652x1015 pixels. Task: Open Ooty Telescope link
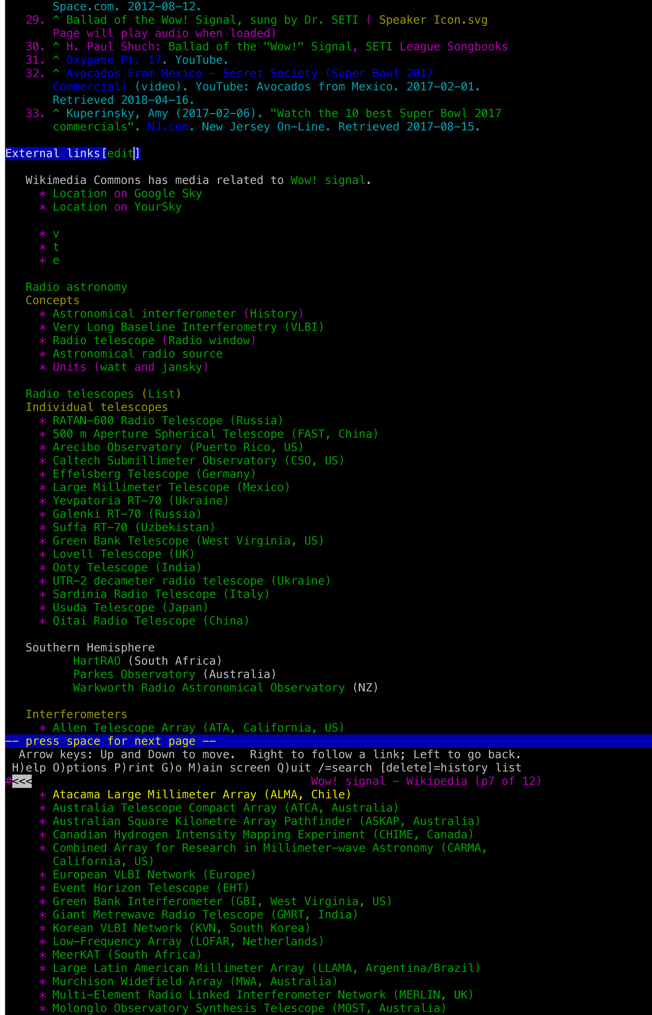[127, 568]
